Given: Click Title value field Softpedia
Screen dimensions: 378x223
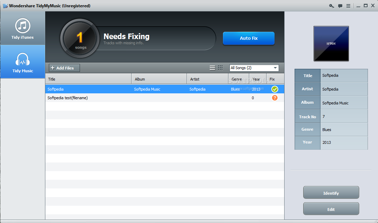Looking at the screenshot, I should pyautogui.click(x=344, y=76).
